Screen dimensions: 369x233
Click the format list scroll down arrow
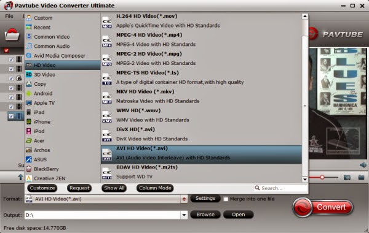(x=305, y=180)
